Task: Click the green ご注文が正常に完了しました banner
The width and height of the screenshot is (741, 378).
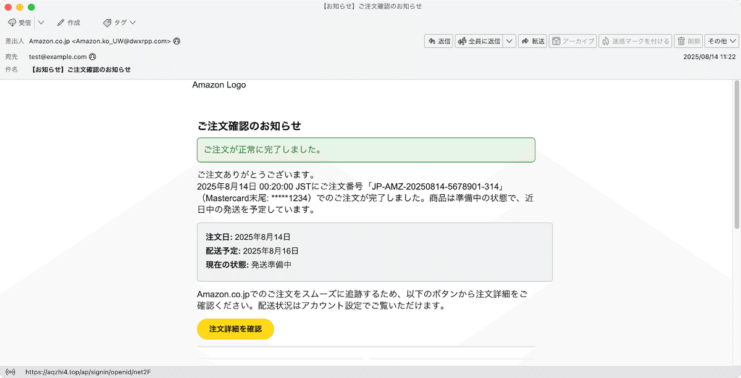Action: (x=366, y=150)
